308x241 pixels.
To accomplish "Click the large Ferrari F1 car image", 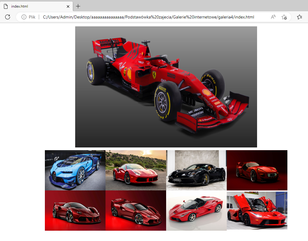I will pos(166,87).
